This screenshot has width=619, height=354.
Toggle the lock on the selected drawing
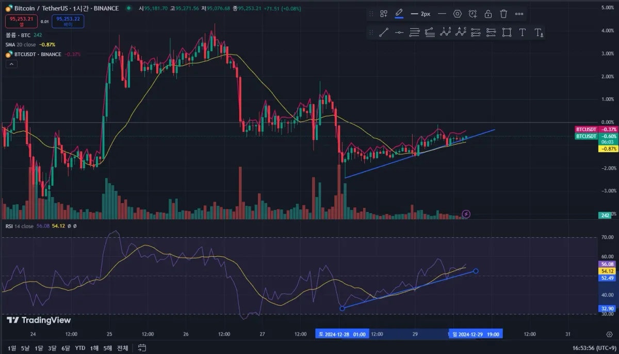488,14
